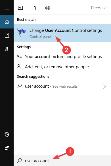Viewport: 111px width, 166px height.
Task: Open Change User Account Control settings
Action: coord(62,33)
